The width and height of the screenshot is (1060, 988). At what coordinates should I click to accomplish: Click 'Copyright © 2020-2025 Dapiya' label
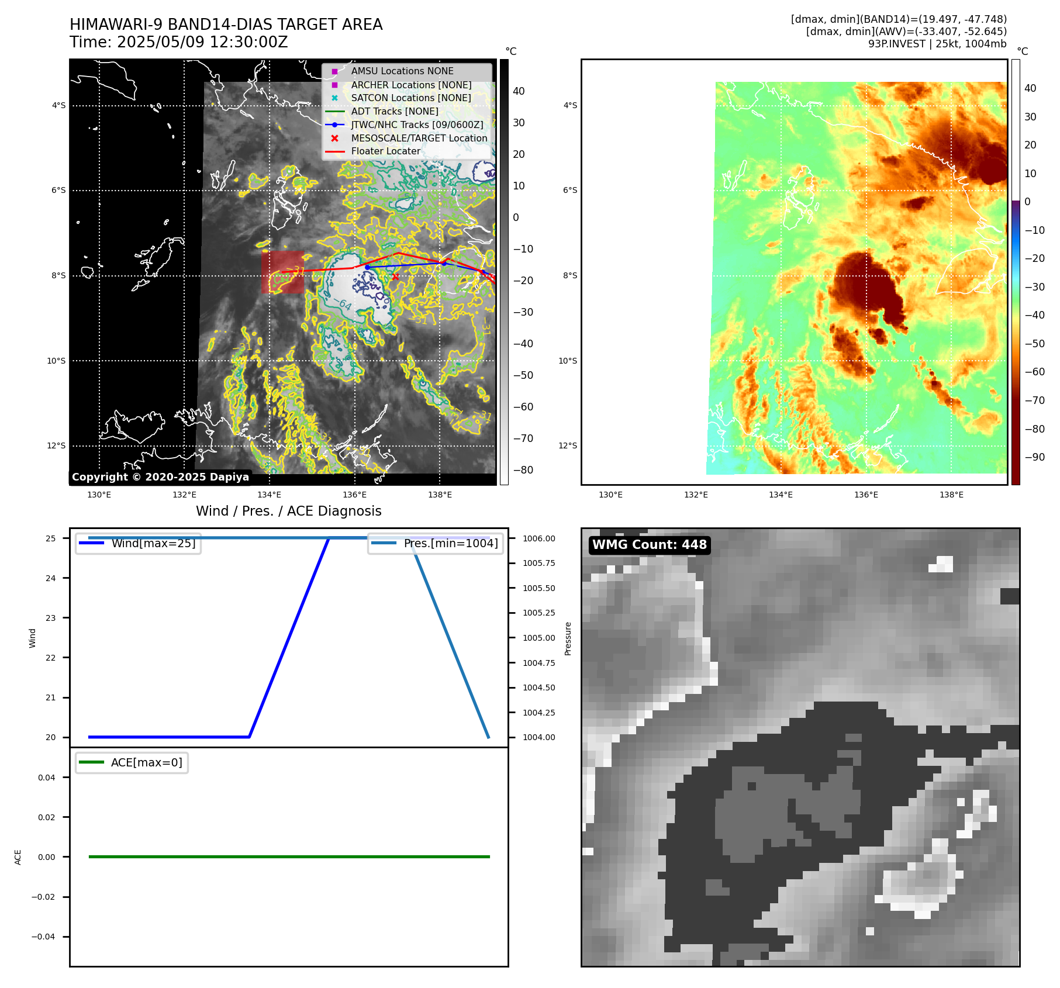tap(161, 477)
